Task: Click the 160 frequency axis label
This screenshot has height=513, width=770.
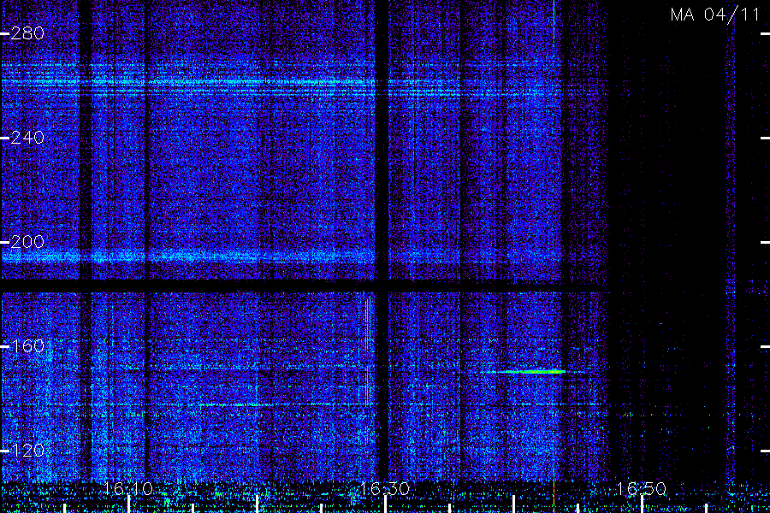Action: click(x=27, y=346)
